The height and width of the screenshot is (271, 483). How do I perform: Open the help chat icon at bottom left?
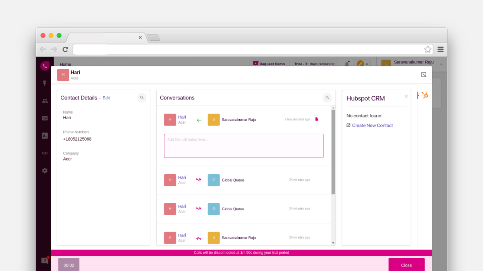tap(45, 261)
